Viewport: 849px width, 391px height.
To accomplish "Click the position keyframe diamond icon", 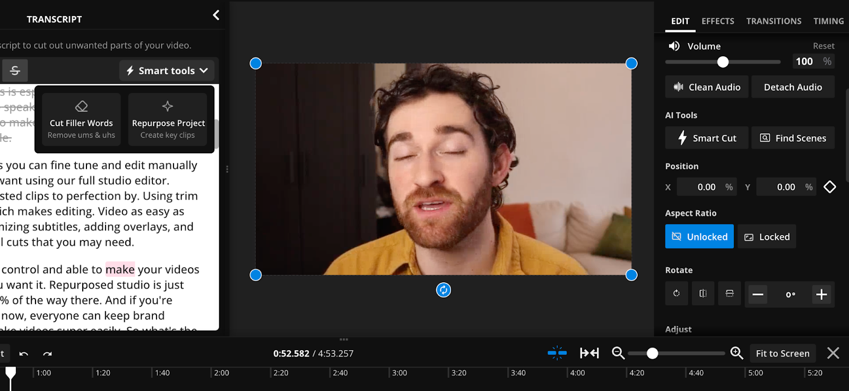I will [x=830, y=187].
